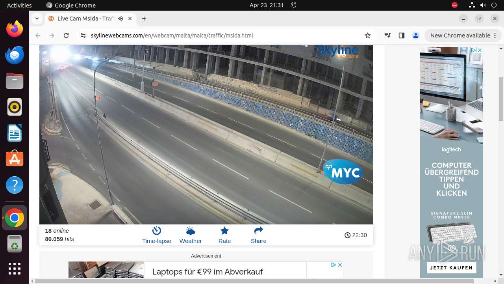This screenshot has width=504, height=284.
Task: Click the laptops ad thumbnail image
Action: pyautogui.click(x=106, y=270)
